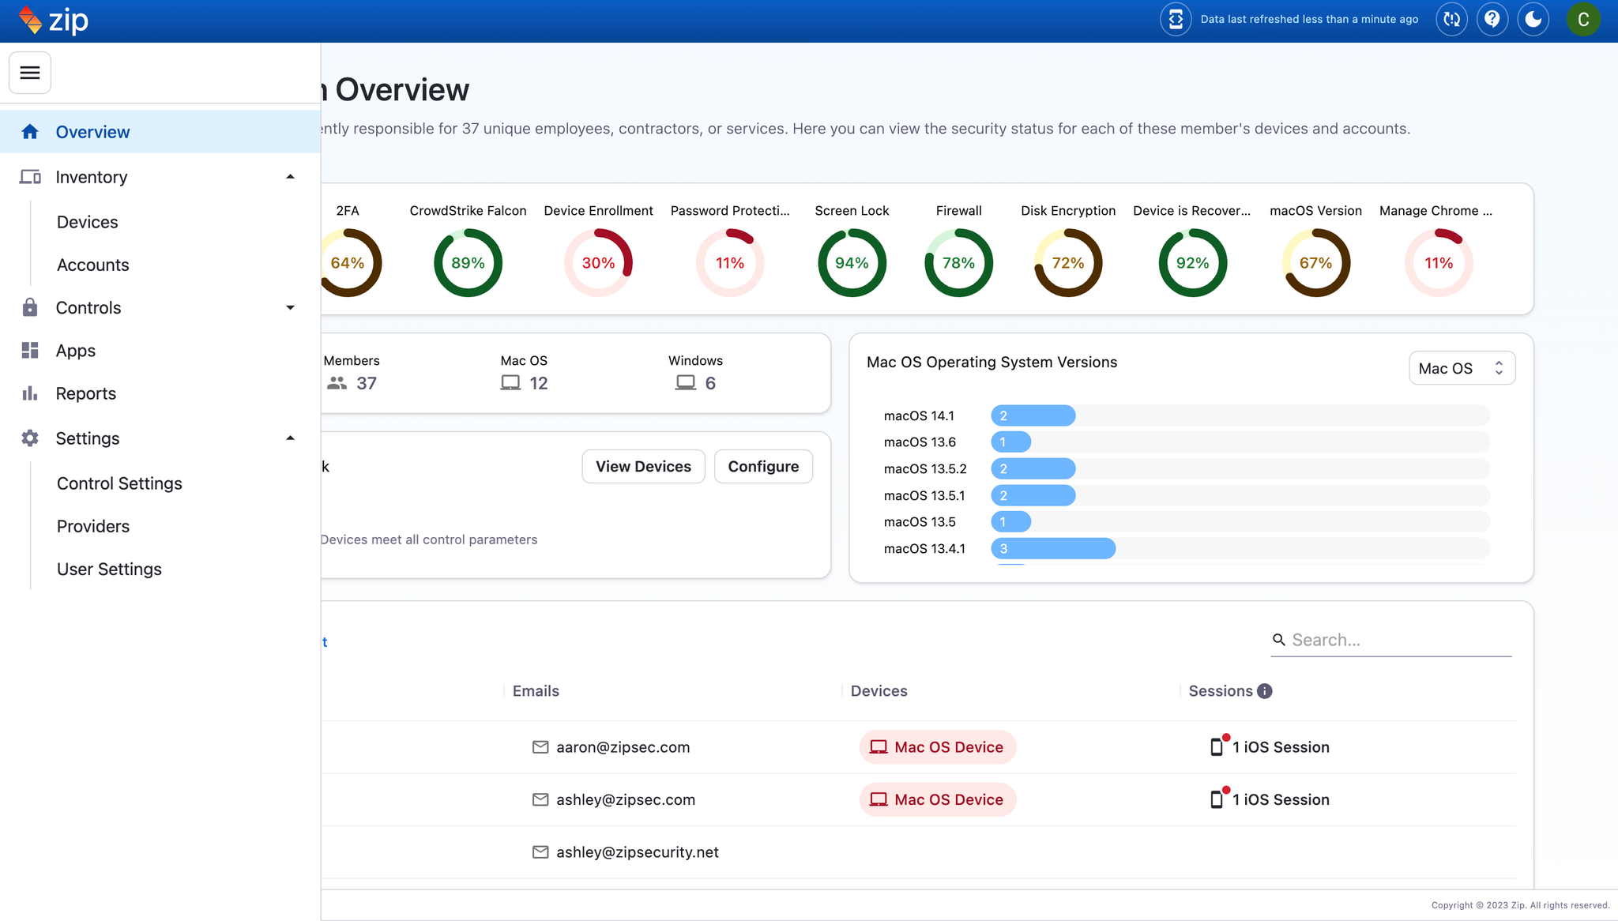The image size is (1618, 921).
Task: Go to Devices in the sidebar
Action: 88,222
